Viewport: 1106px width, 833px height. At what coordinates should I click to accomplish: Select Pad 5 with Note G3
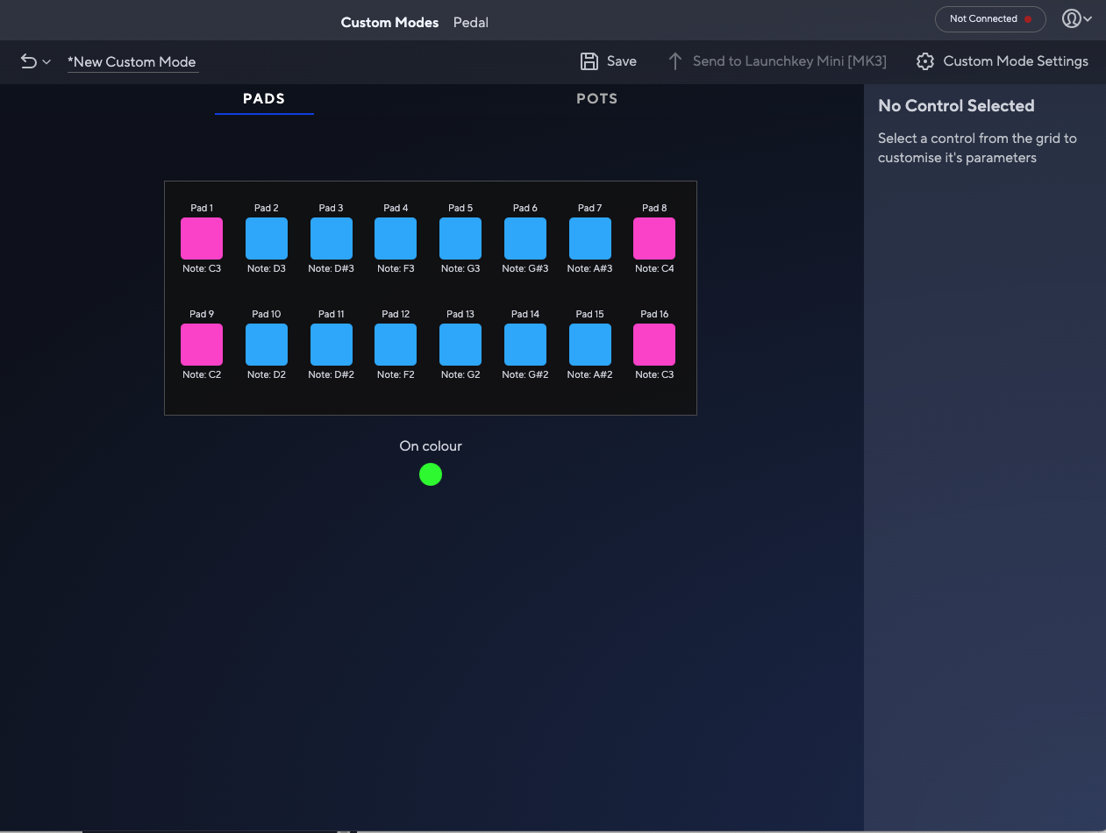[x=460, y=239]
